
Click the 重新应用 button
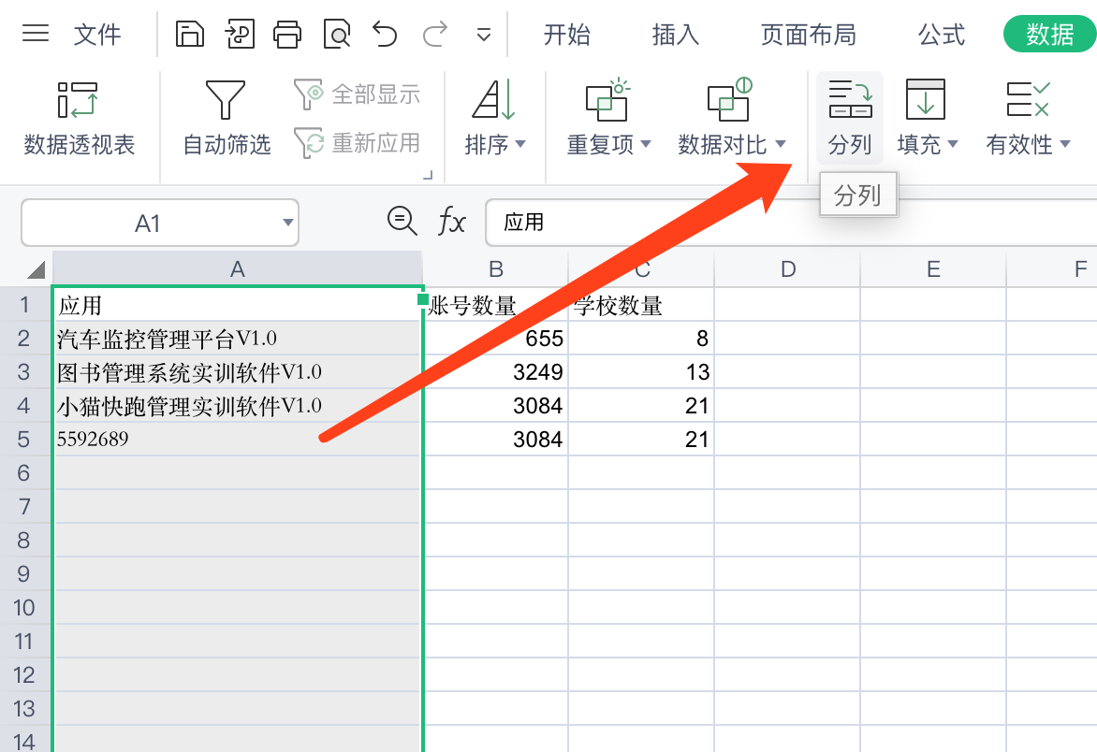(358, 142)
